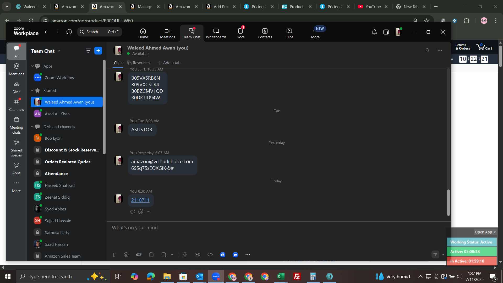Open chat with Asad Ali Khan
The image size is (503, 283).
pyautogui.click(x=67, y=114)
